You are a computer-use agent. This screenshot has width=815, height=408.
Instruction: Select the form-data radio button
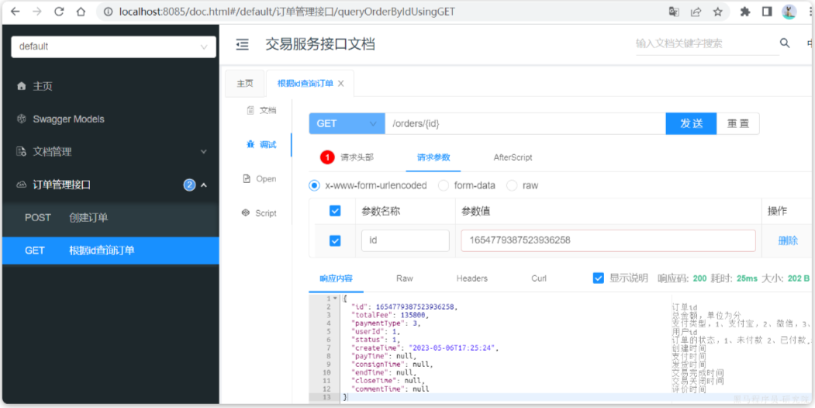444,185
